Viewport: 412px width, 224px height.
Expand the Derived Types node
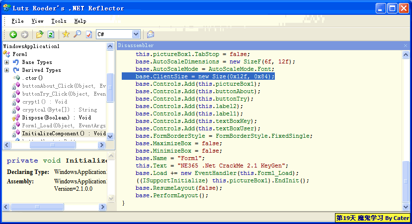(x=7, y=70)
